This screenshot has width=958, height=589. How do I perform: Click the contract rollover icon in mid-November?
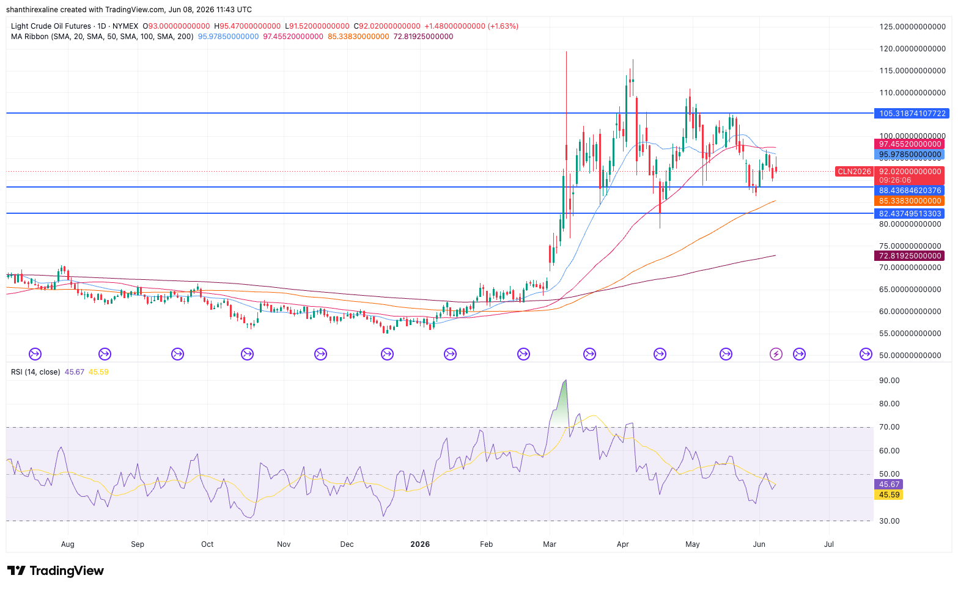click(320, 354)
